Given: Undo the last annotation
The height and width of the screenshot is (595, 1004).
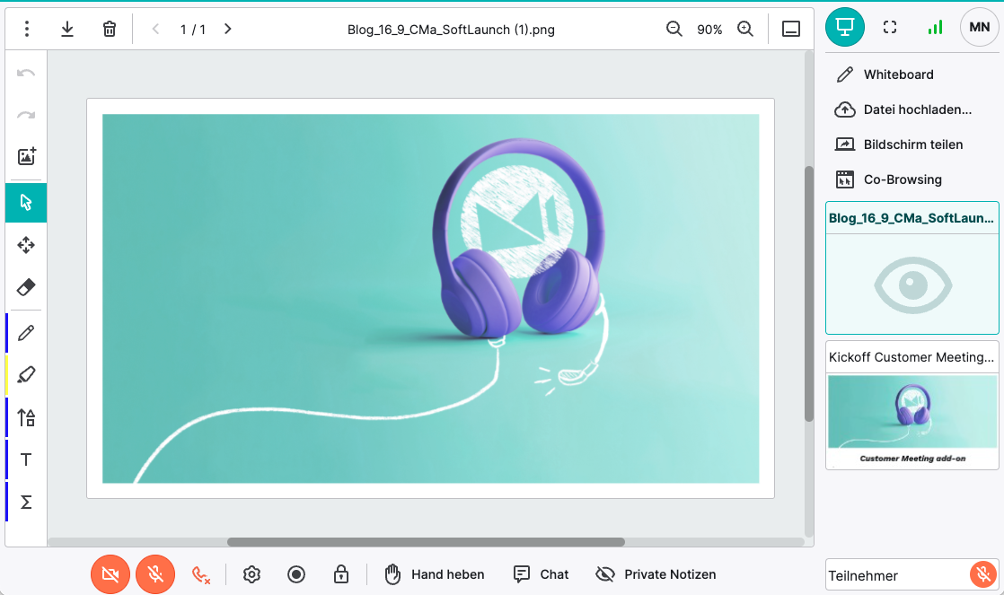Looking at the screenshot, I should pos(26,73).
